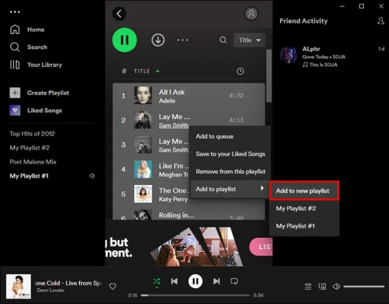
Task: Click the pink LISTEN ad button
Action: click(x=261, y=247)
